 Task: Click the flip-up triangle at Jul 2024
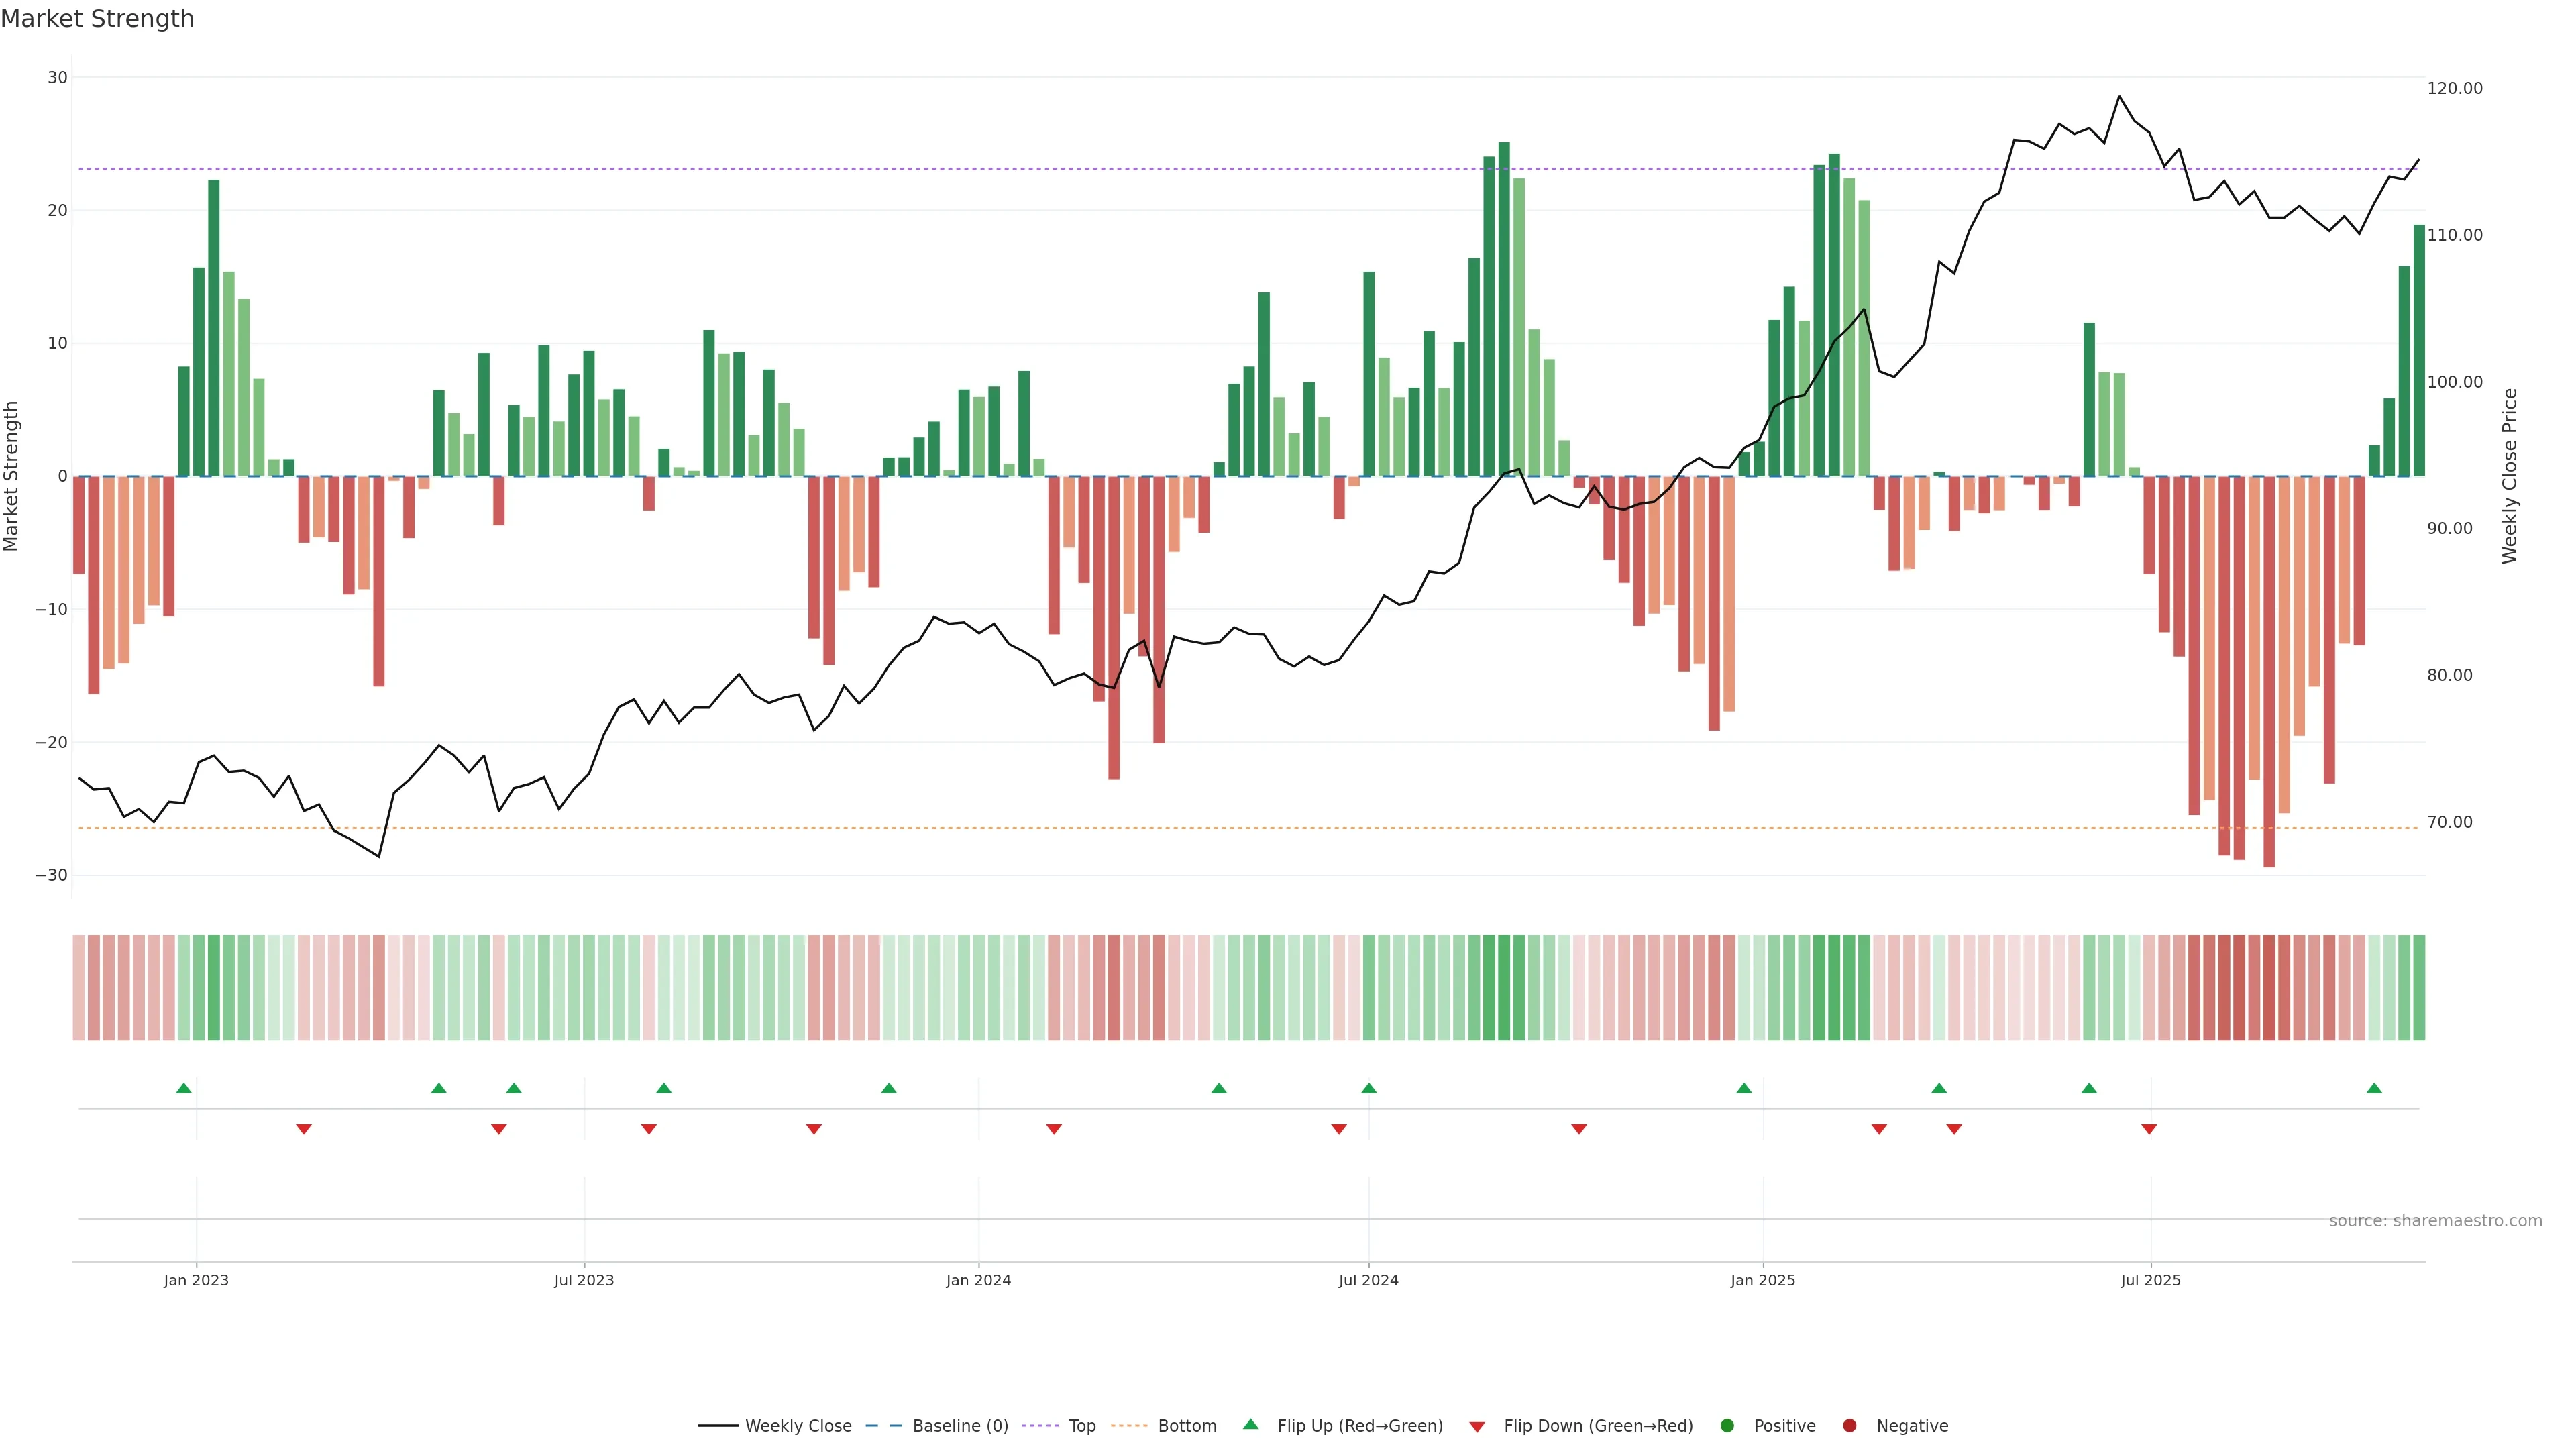1369,1088
